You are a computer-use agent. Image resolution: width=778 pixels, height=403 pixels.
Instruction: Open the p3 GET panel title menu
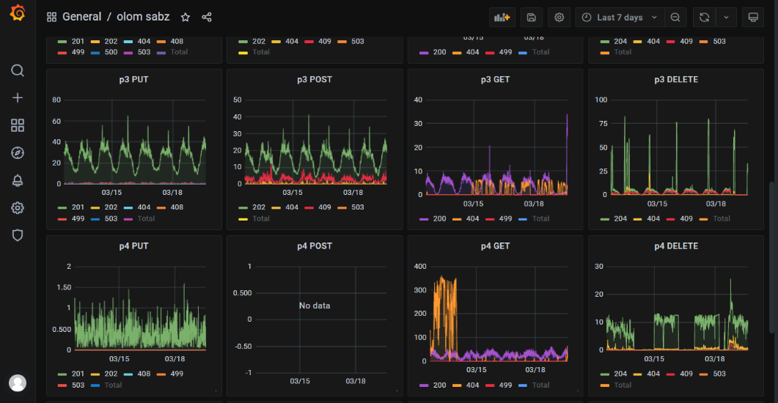pyautogui.click(x=496, y=79)
